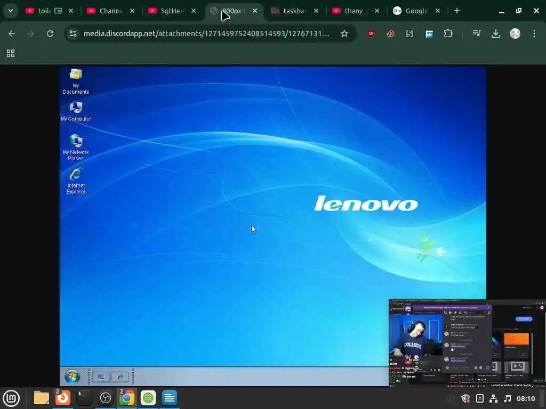Screen dimensions: 546x409
Task: Open the music note sound tray icon
Action: pos(508,398)
